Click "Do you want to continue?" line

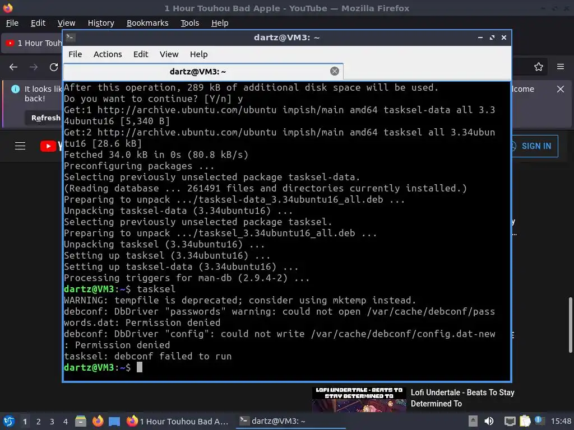[x=154, y=99]
